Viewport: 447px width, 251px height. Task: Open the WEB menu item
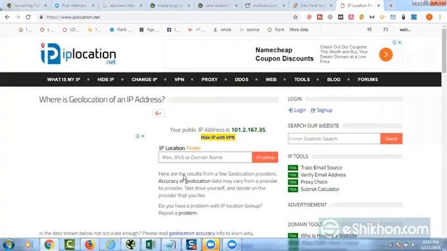(x=271, y=79)
